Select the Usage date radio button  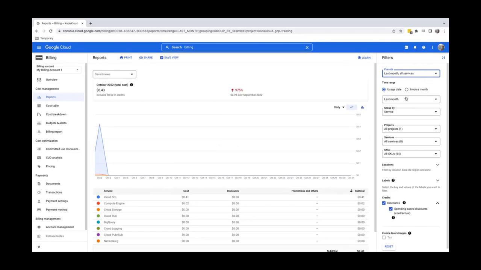point(384,90)
